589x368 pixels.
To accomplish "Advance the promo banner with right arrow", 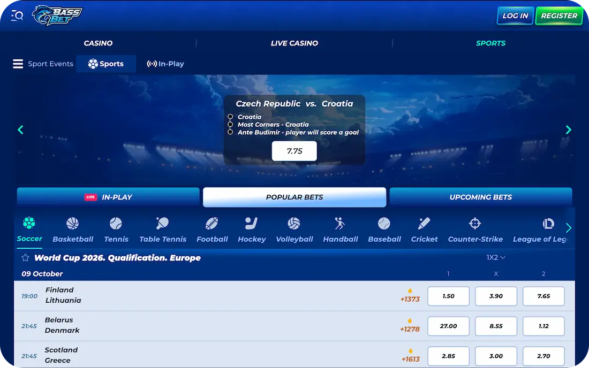I will pos(569,129).
